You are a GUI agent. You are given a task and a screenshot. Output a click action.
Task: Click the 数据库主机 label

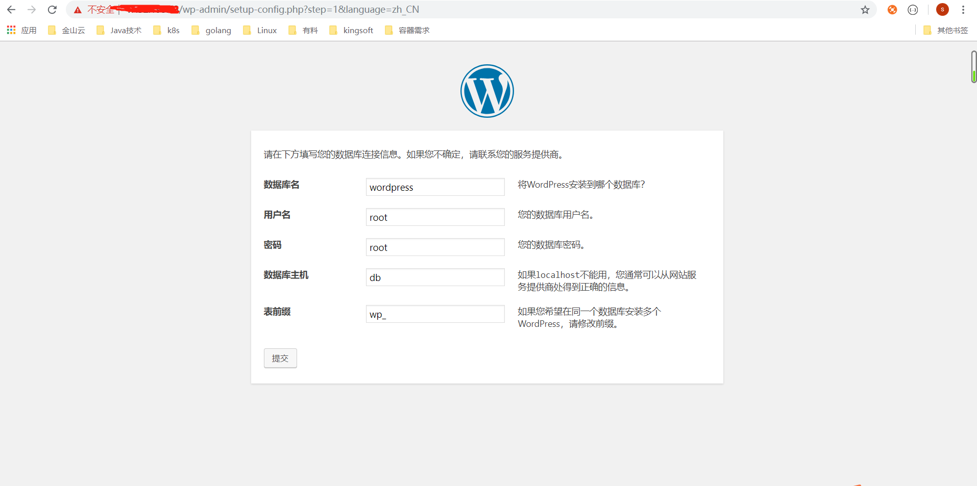(x=286, y=275)
